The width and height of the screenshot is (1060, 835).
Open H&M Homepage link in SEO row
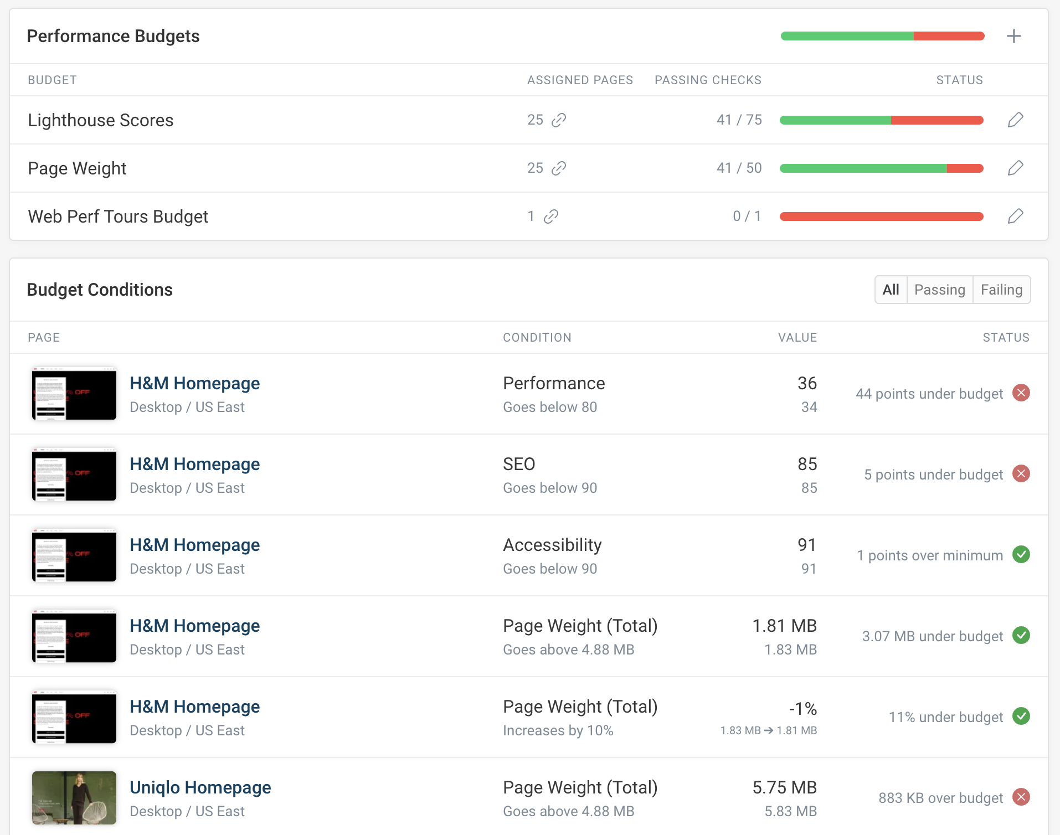pos(194,464)
